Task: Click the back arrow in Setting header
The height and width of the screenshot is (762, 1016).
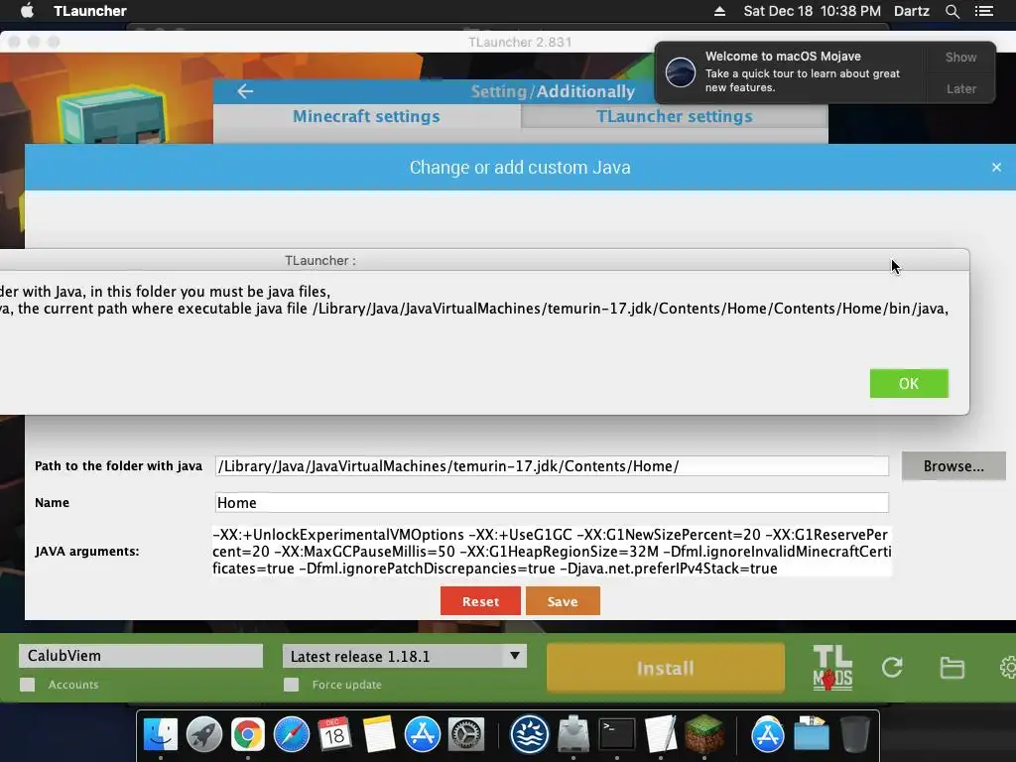Action: [x=245, y=91]
